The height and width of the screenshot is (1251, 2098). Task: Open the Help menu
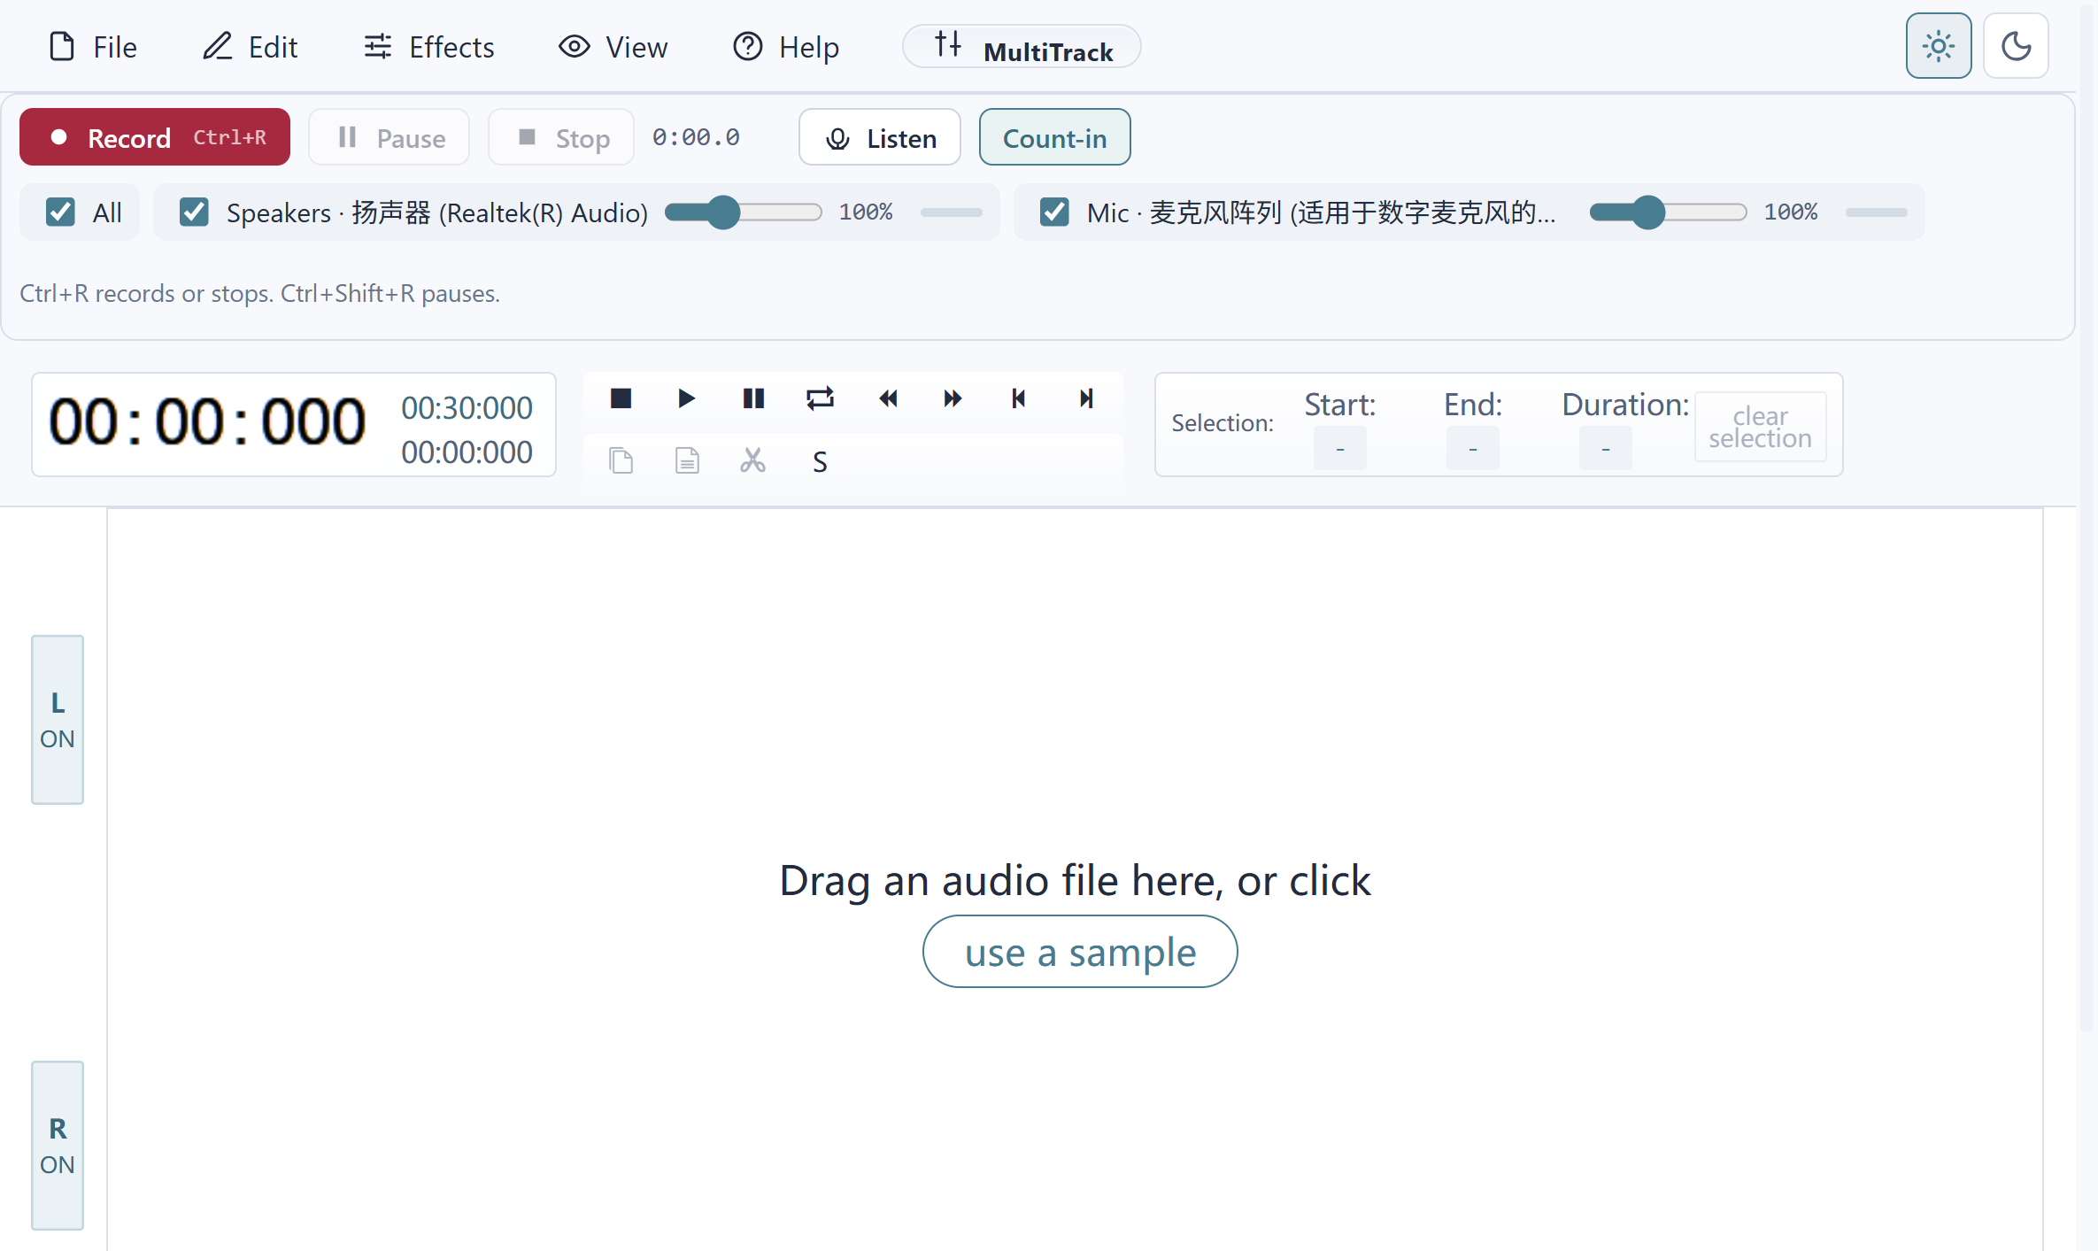pyautogui.click(x=786, y=47)
